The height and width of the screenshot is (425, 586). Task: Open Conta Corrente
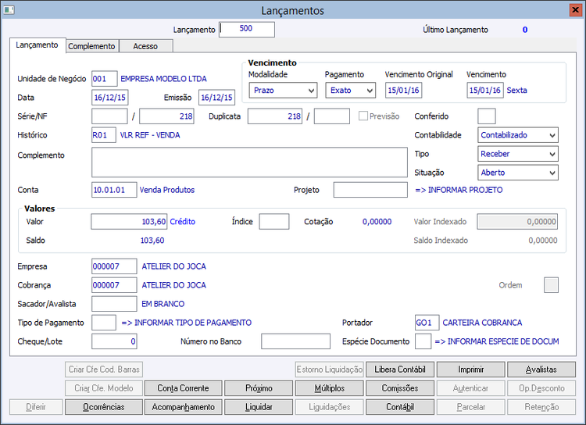(x=183, y=388)
